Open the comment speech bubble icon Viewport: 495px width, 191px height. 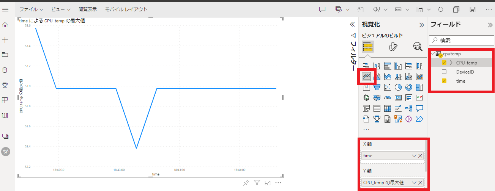pos(322,9)
